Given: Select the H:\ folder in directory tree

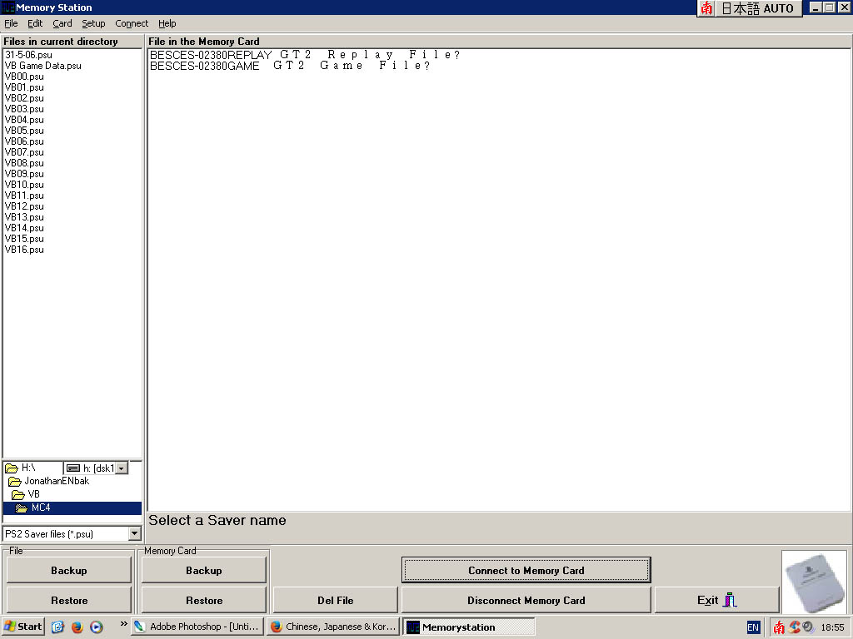Looking at the screenshot, I should coord(21,468).
